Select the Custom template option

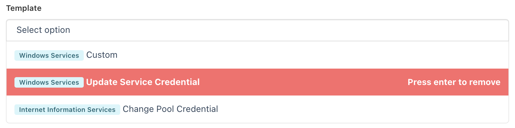tap(257, 55)
